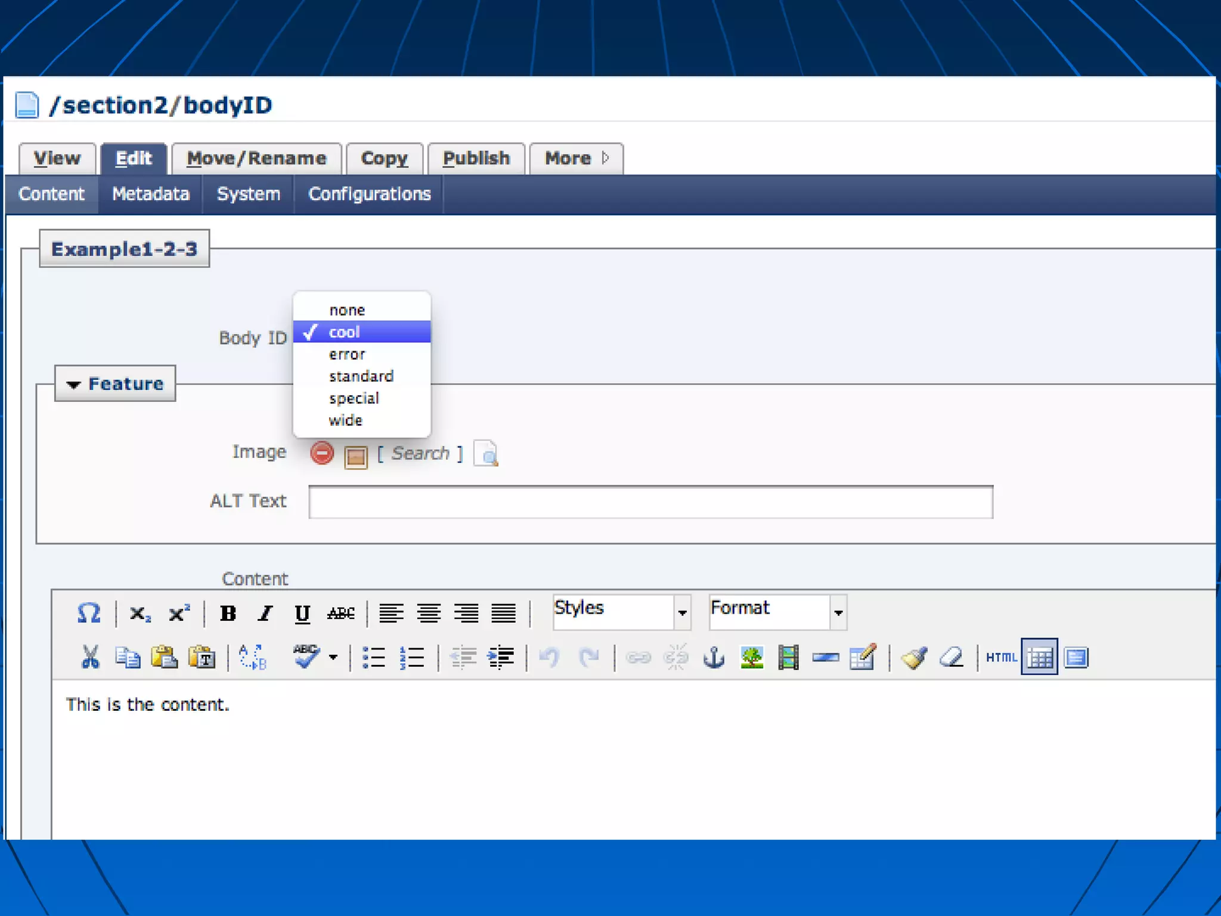Switch to the Edit tab

tap(134, 159)
